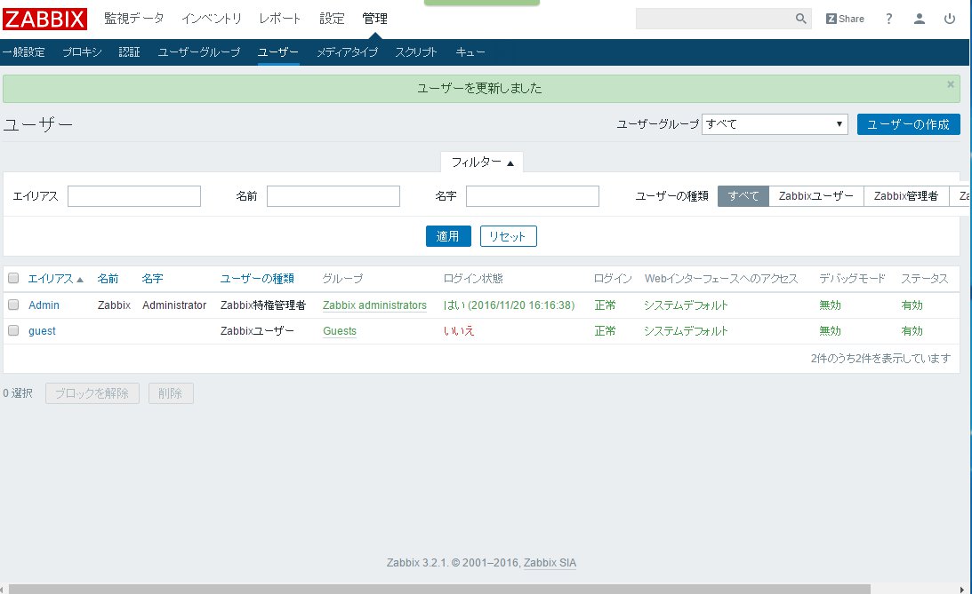Go to キュー submenu
Image resolution: width=972 pixels, height=594 pixels.
[470, 52]
